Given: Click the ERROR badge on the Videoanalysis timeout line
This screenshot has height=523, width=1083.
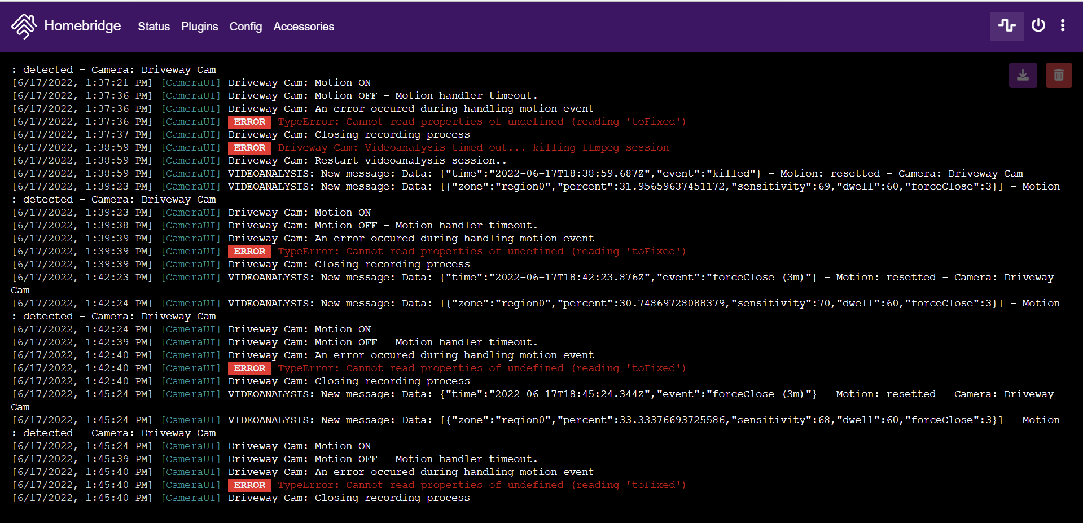Looking at the screenshot, I should (249, 147).
